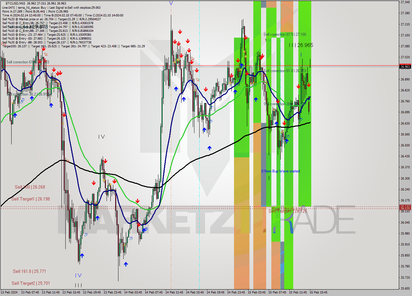Select the 27.020 price axis value
This screenshot has height=296, width=412.
click(405, 57)
